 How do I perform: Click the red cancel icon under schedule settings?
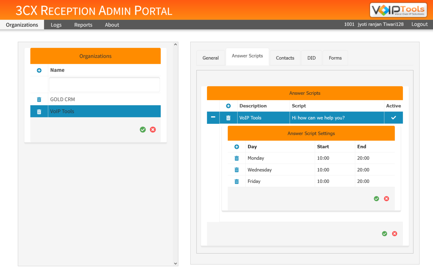coord(386,198)
